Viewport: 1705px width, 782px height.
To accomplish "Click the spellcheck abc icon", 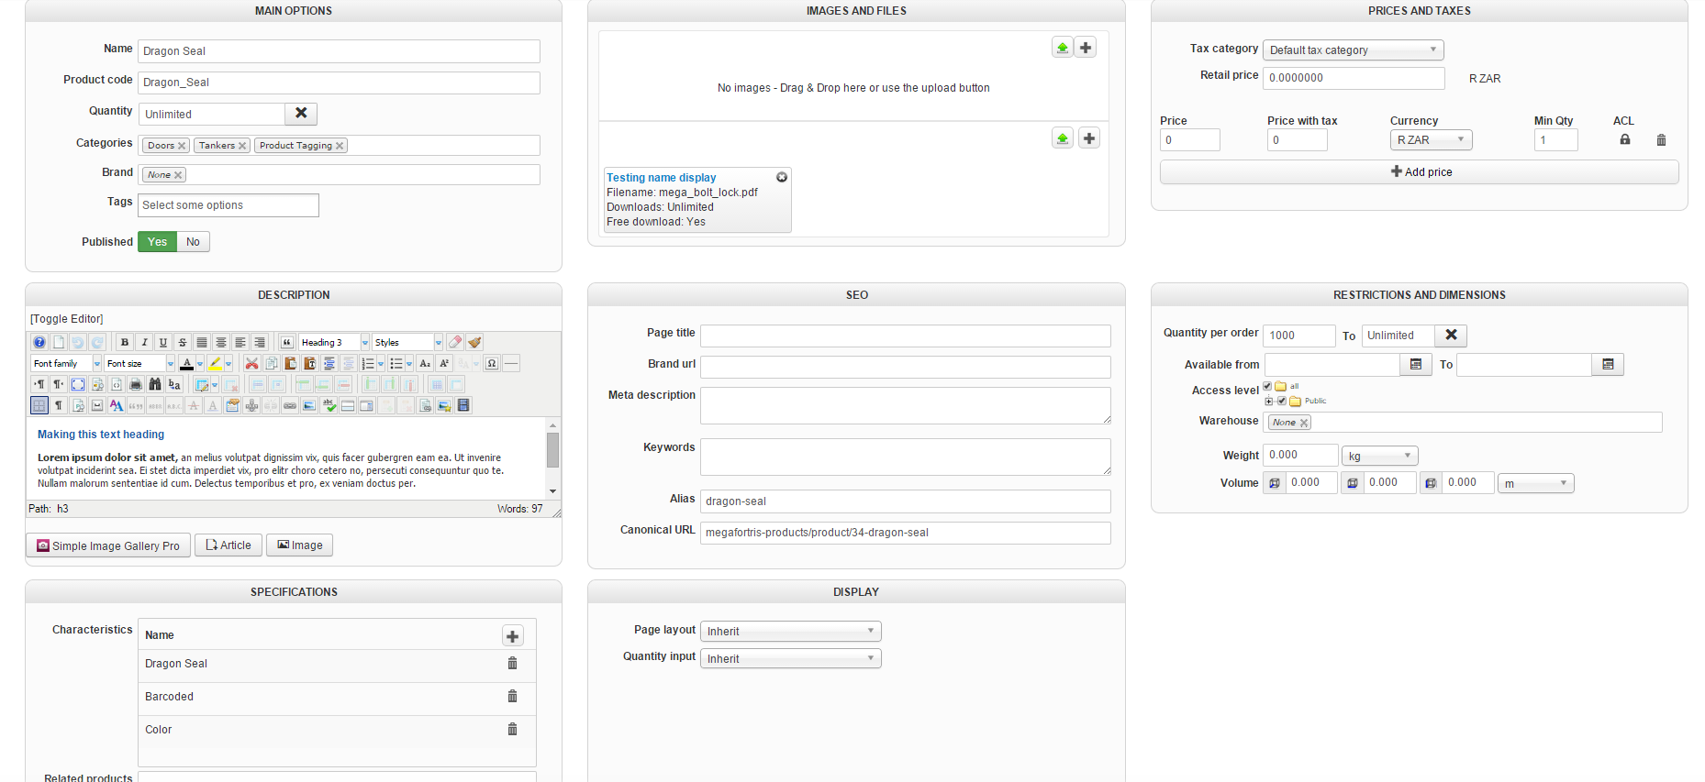I will 329,405.
